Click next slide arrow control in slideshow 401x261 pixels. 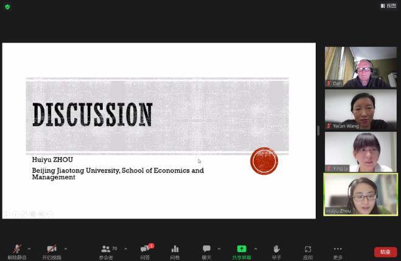coord(16,214)
